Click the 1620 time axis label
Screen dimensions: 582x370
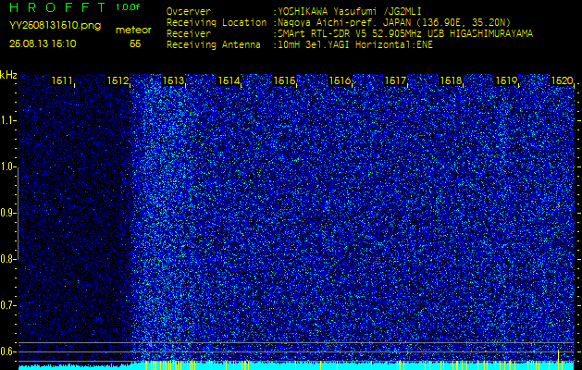[562, 80]
